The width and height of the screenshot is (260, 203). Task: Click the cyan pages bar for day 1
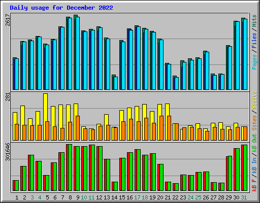(17, 74)
